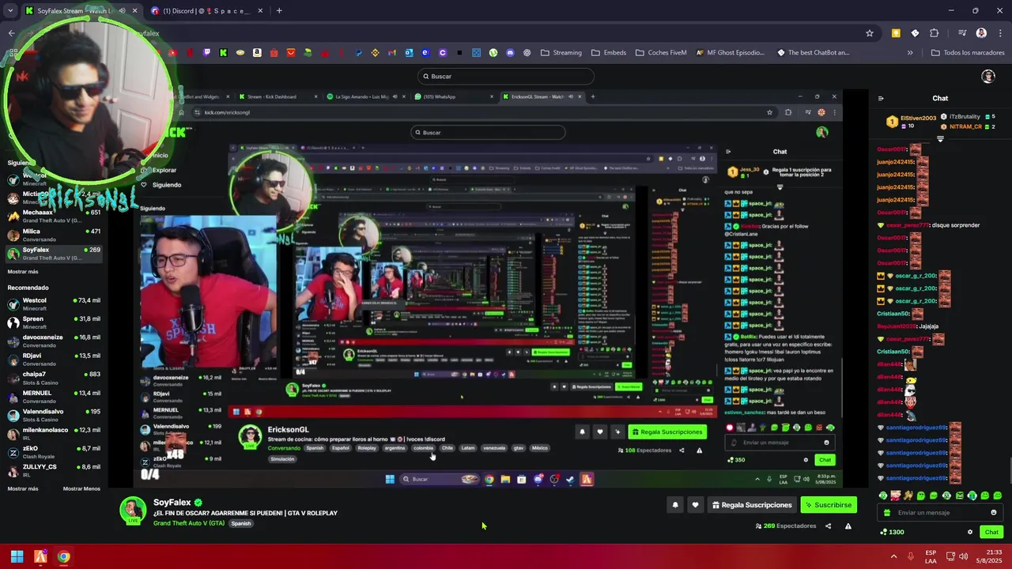
Task: Select SoyFalex in the Siguiendo list
Action: 54,254
